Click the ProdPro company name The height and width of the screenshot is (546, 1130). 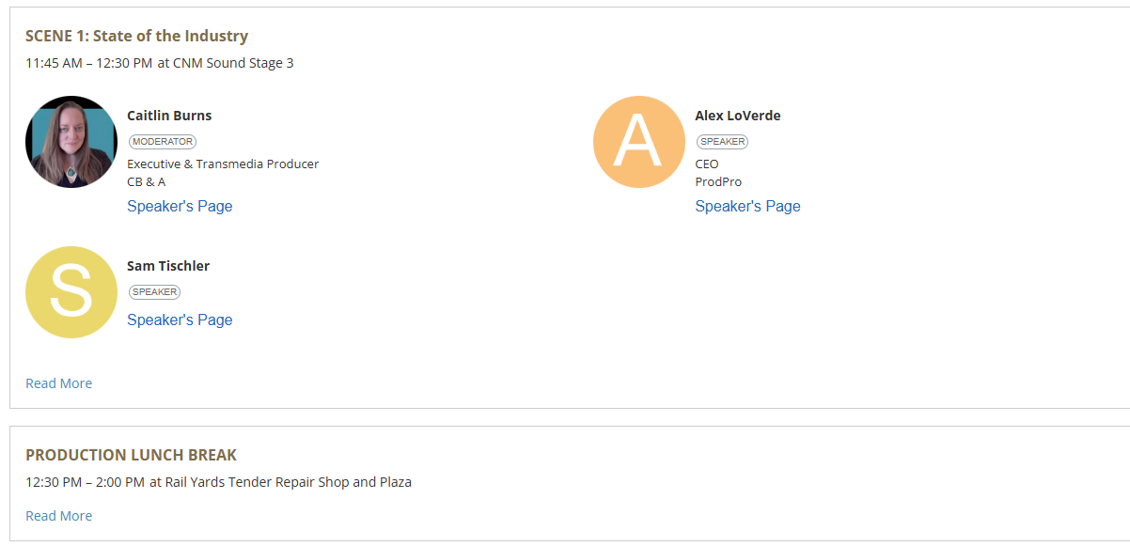pos(718,182)
